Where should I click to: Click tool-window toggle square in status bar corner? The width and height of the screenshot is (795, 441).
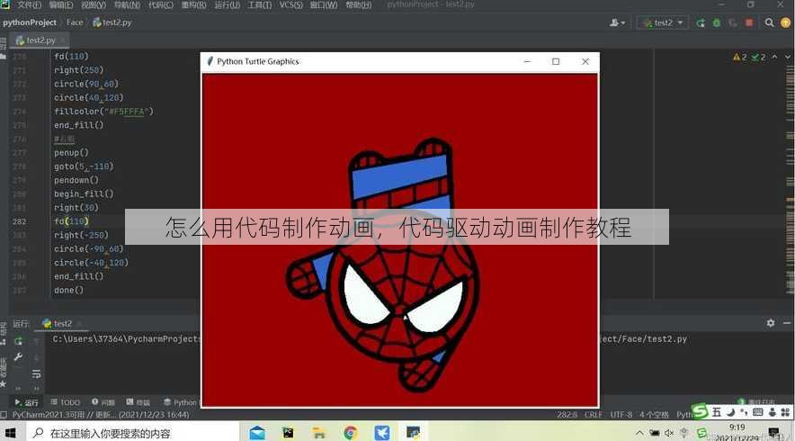click(x=4, y=415)
